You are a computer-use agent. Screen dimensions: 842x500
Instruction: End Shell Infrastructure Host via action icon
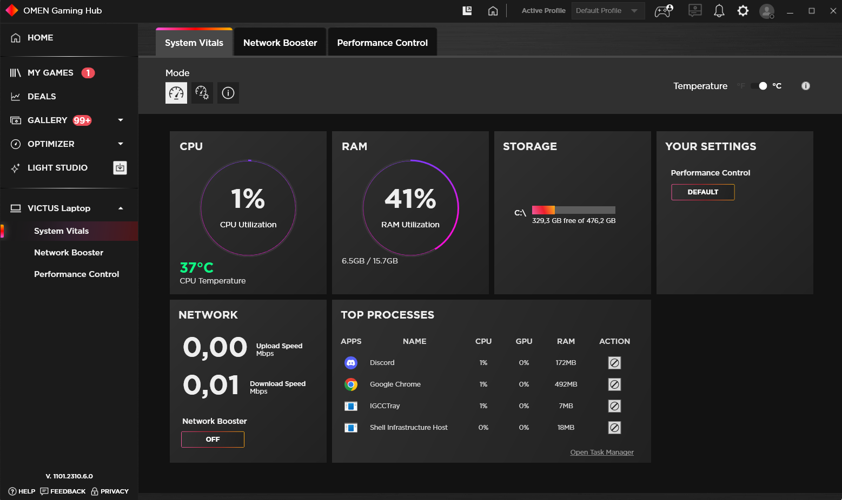(614, 428)
